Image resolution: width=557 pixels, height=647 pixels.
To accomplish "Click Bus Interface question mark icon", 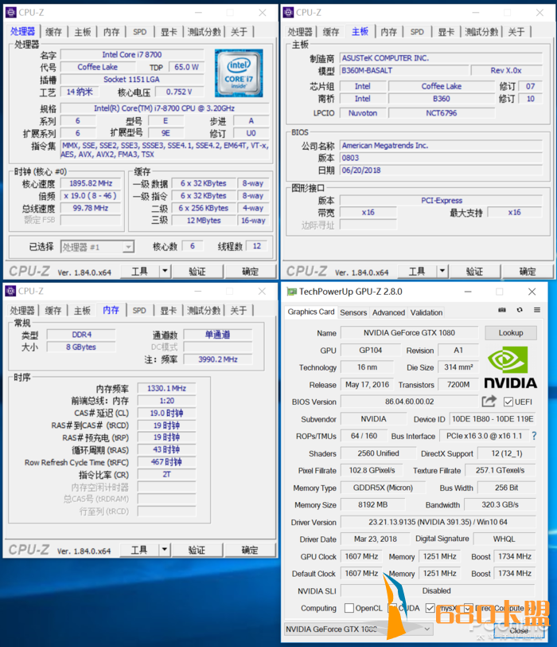I will click(x=535, y=436).
